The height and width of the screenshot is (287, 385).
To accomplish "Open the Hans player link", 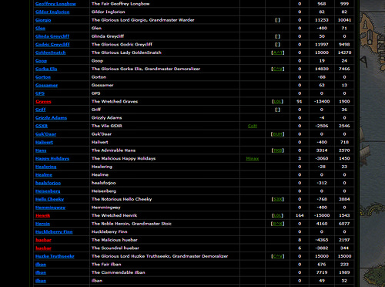I will point(41,150).
